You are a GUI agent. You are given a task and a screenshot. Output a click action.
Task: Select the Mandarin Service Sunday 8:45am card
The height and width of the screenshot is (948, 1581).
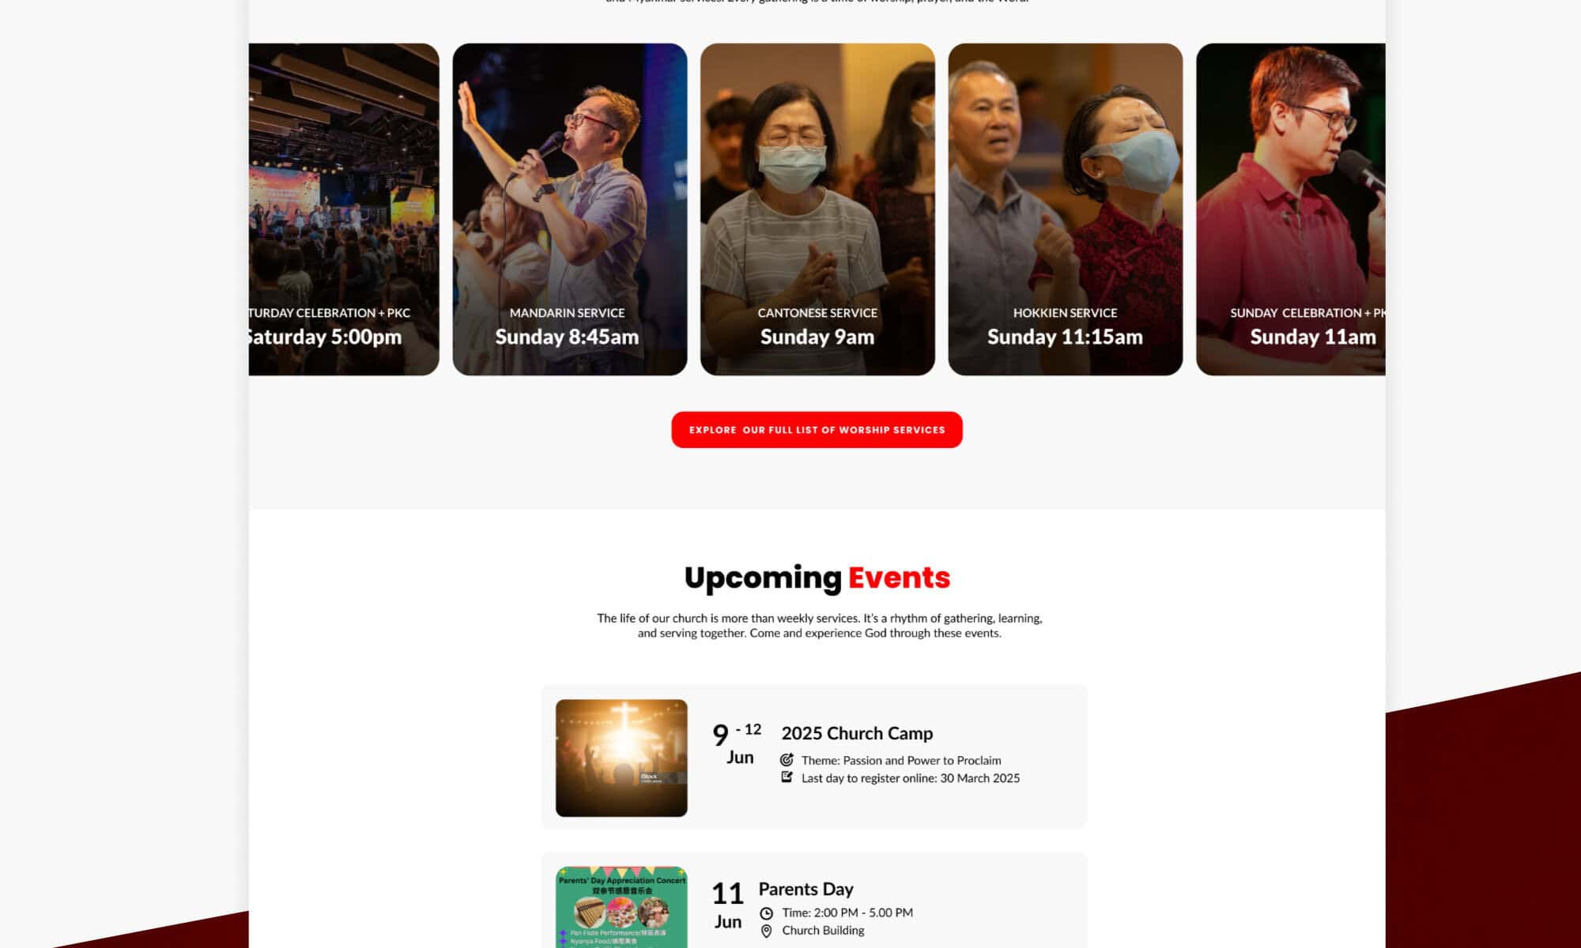tap(569, 209)
